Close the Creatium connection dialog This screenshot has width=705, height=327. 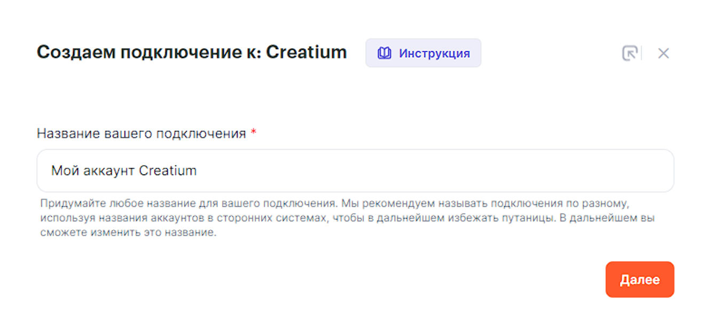click(x=663, y=53)
